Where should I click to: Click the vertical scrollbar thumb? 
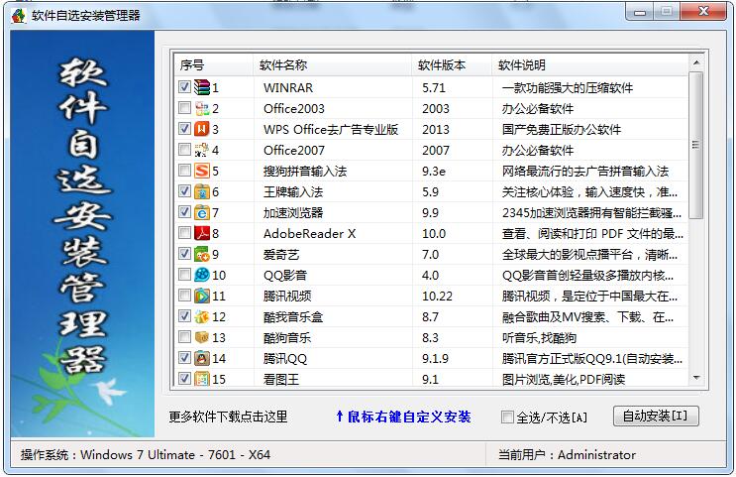(x=696, y=145)
